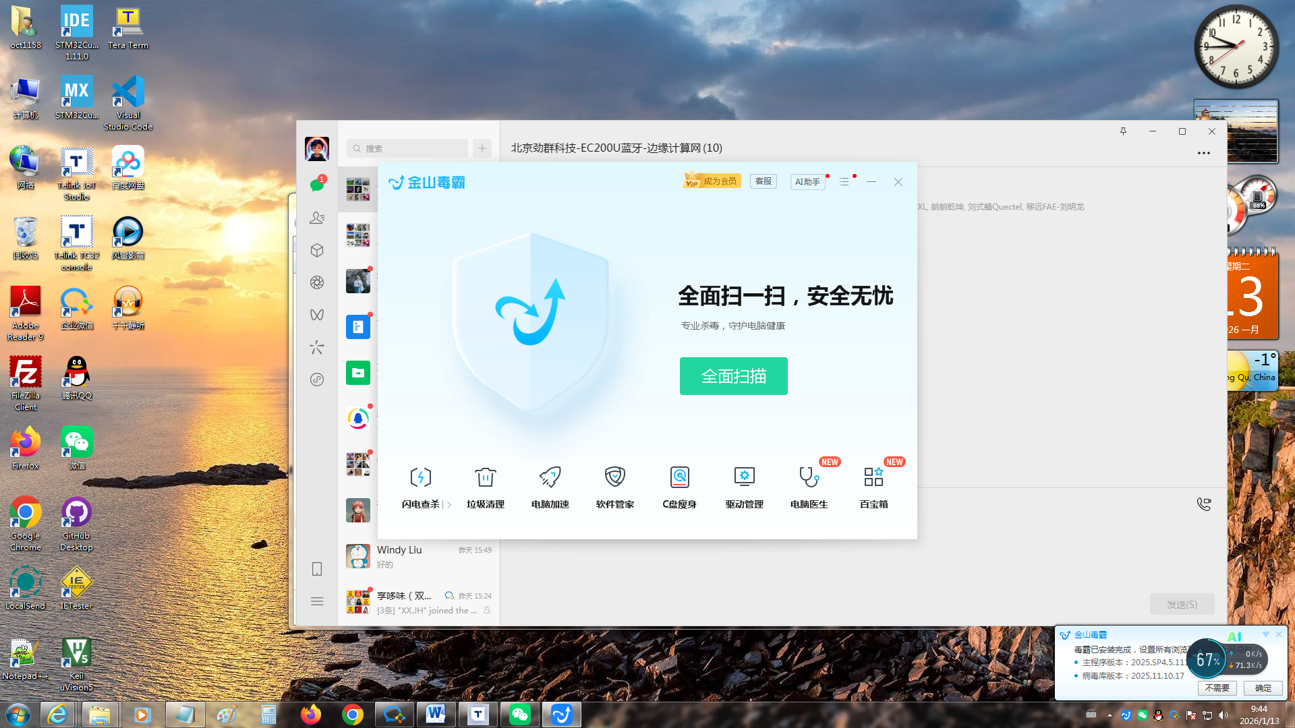
Task: Open WeChat from the taskbar
Action: click(x=520, y=715)
